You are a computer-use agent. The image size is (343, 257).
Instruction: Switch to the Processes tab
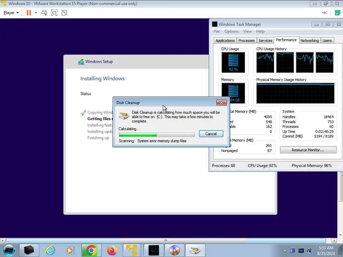247,40
